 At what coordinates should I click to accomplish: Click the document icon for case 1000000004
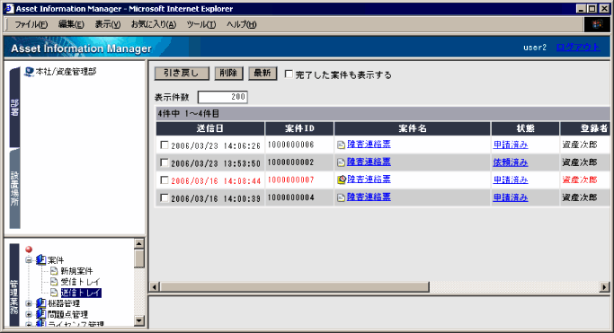[x=341, y=197]
